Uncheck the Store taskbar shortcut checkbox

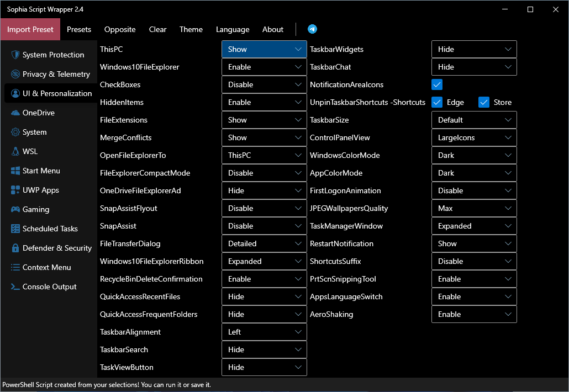(x=484, y=102)
